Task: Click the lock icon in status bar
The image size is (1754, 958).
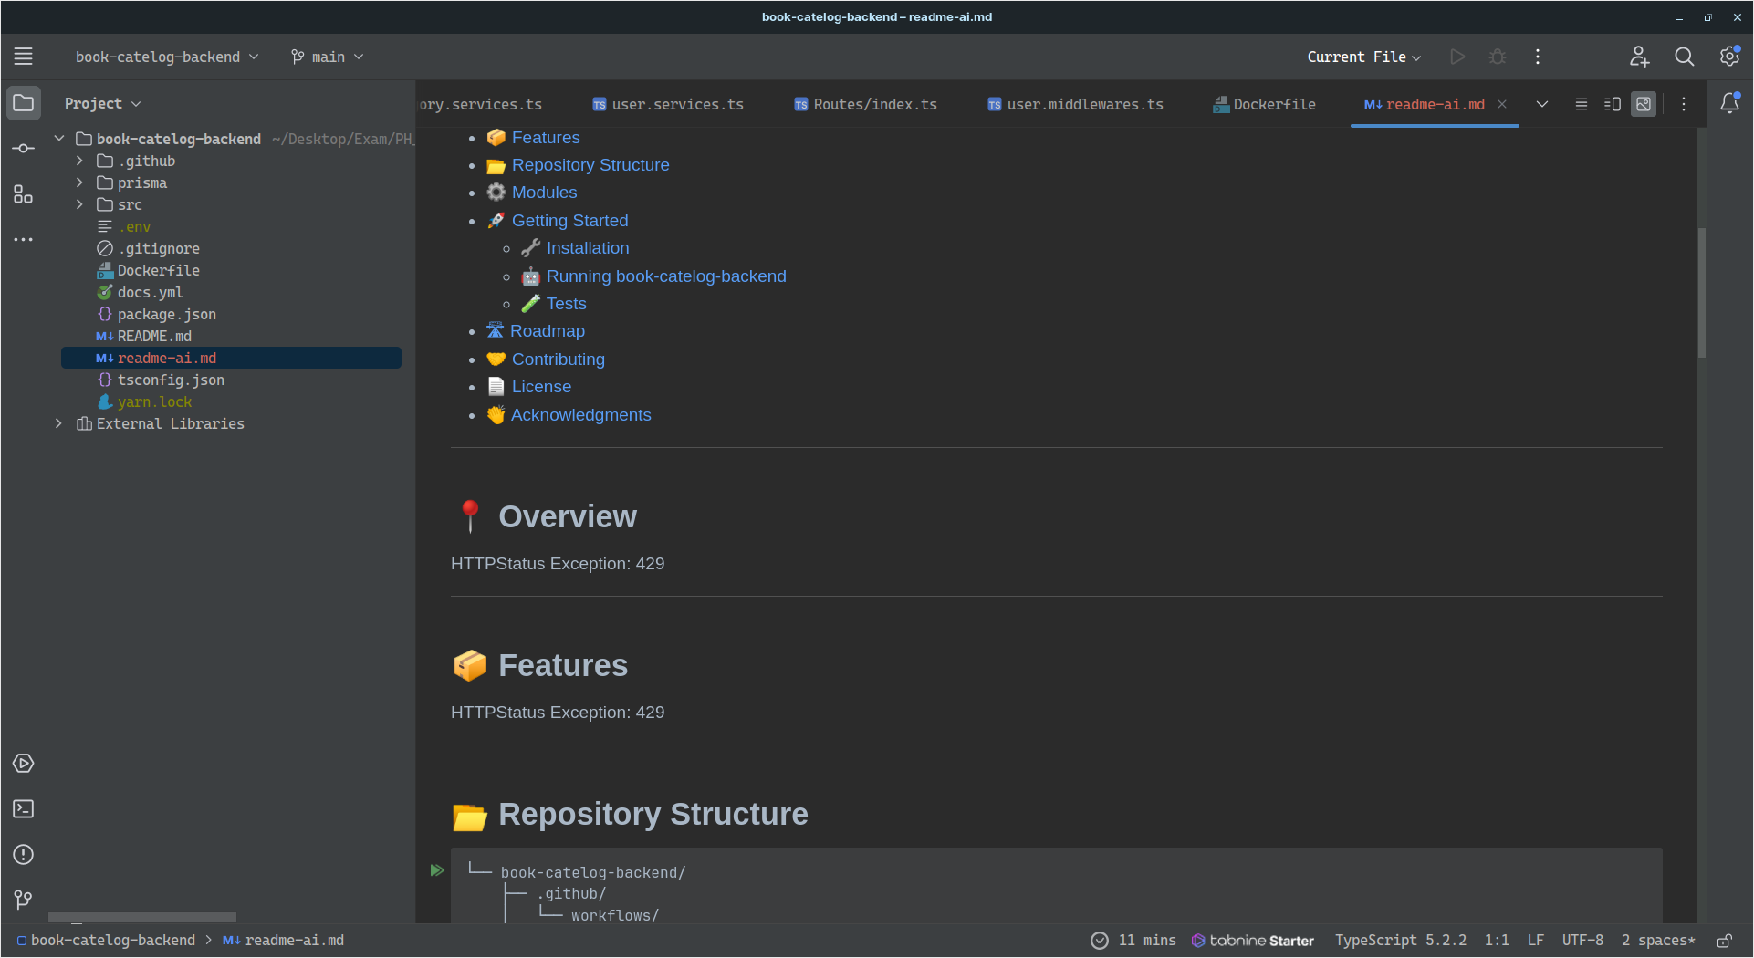Action: click(x=1724, y=941)
